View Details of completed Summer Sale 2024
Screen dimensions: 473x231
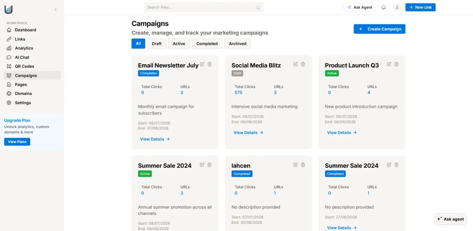342,227
